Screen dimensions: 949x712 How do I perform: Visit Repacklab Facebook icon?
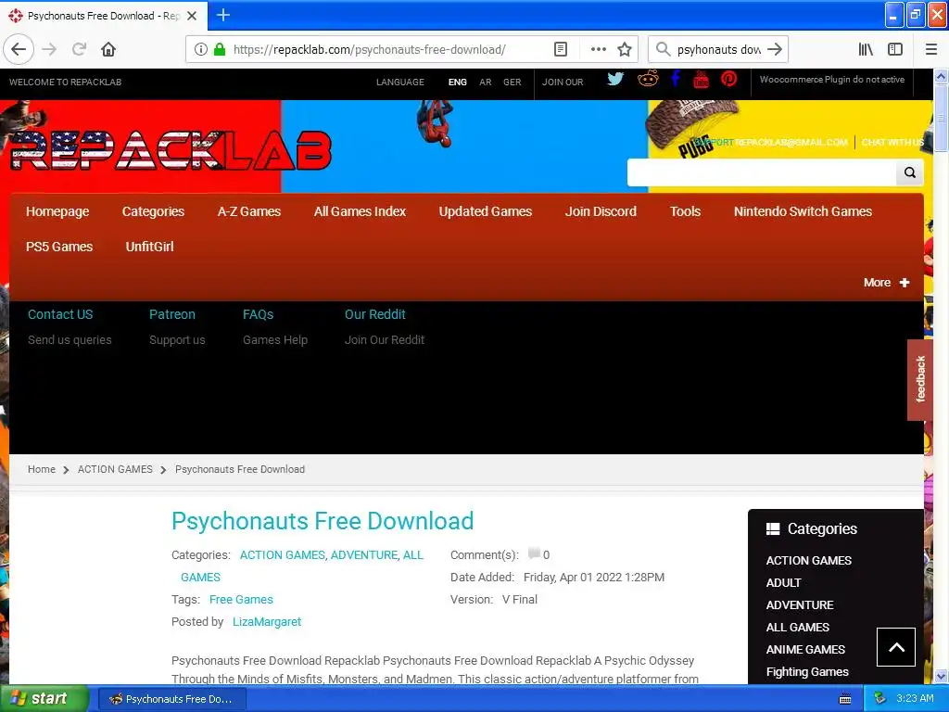pyautogui.click(x=676, y=79)
